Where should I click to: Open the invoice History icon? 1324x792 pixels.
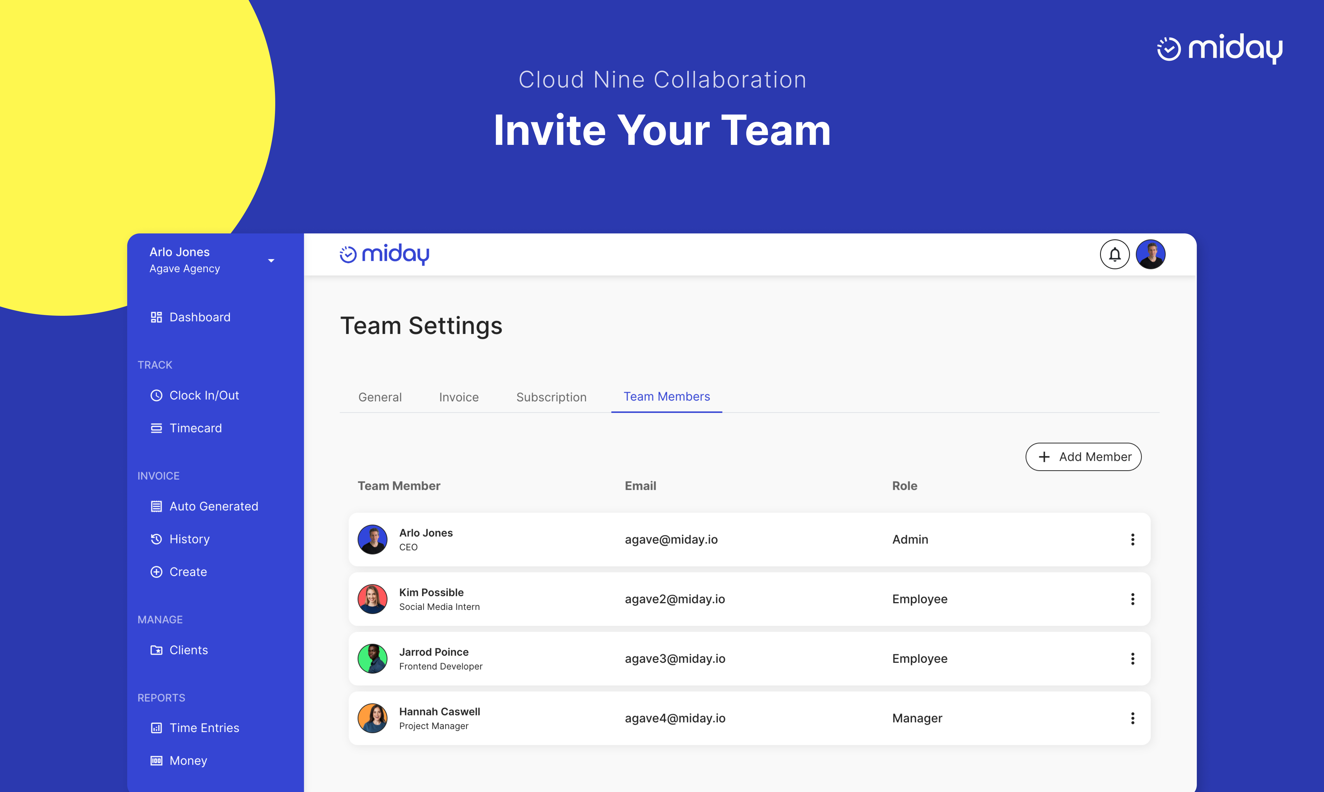(x=156, y=539)
